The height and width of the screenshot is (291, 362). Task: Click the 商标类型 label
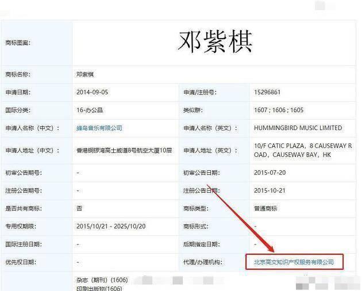196,209
